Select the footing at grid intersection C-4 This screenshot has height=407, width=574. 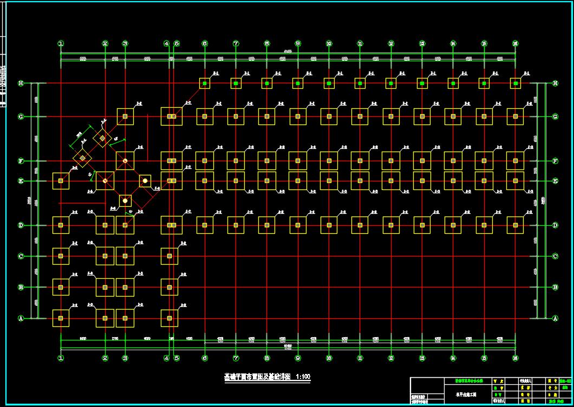point(169,256)
